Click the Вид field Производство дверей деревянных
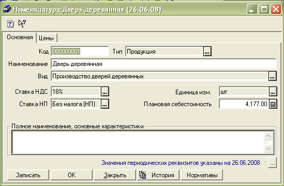 159,76
